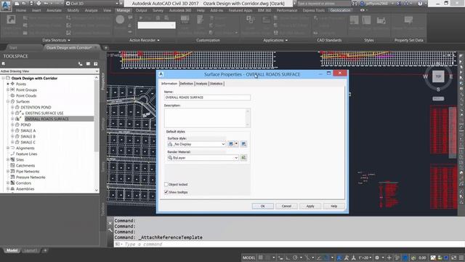
Task: Click the Layout1 tab
Action: 31,250
